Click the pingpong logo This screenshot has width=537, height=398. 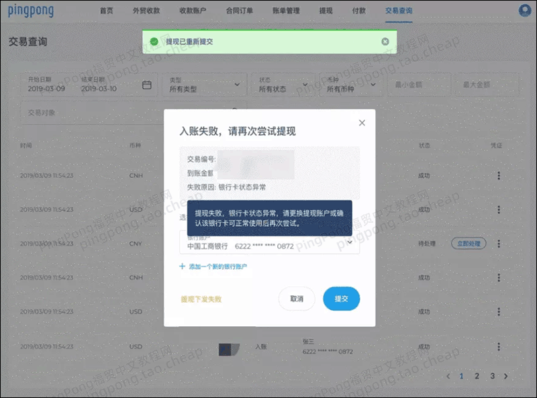[x=31, y=11]
